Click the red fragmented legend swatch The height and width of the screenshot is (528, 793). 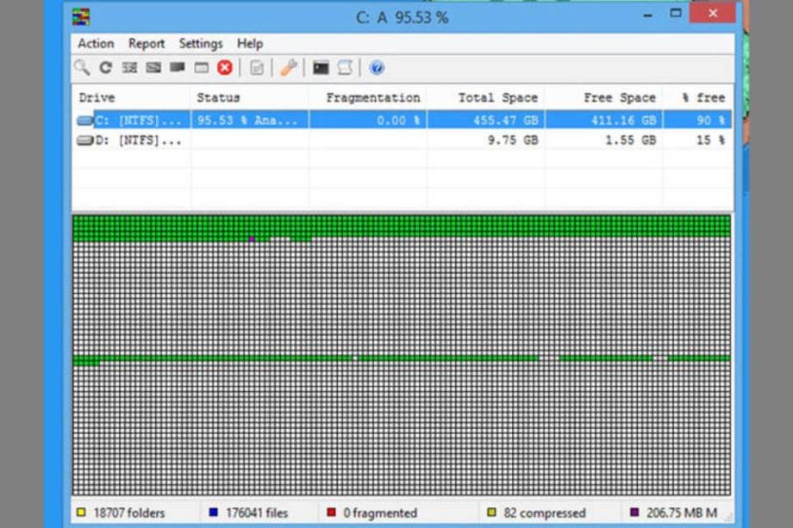[332, 512]
